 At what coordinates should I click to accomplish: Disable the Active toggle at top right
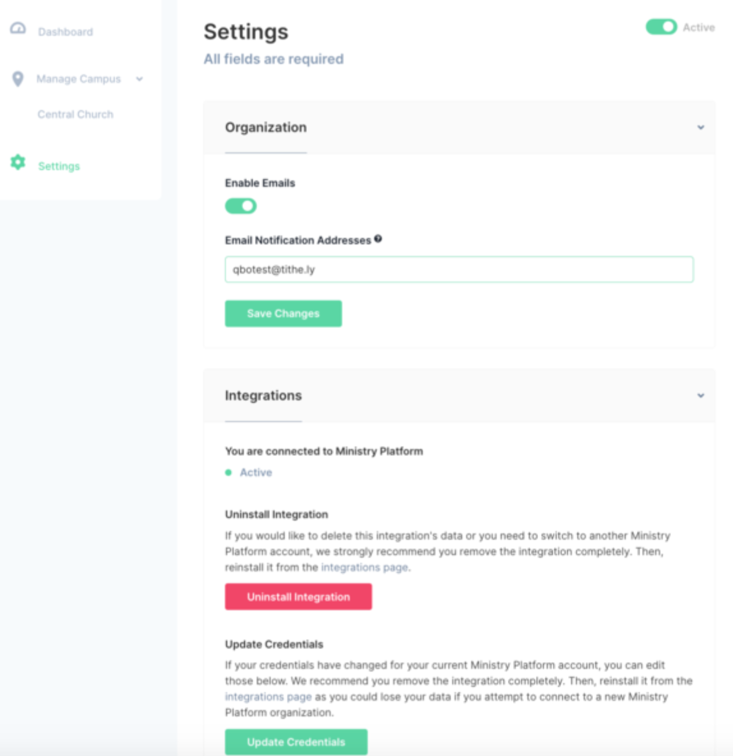[661, 27]
